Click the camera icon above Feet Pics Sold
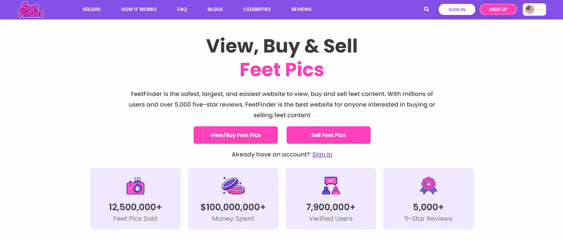 coord(135,187)
